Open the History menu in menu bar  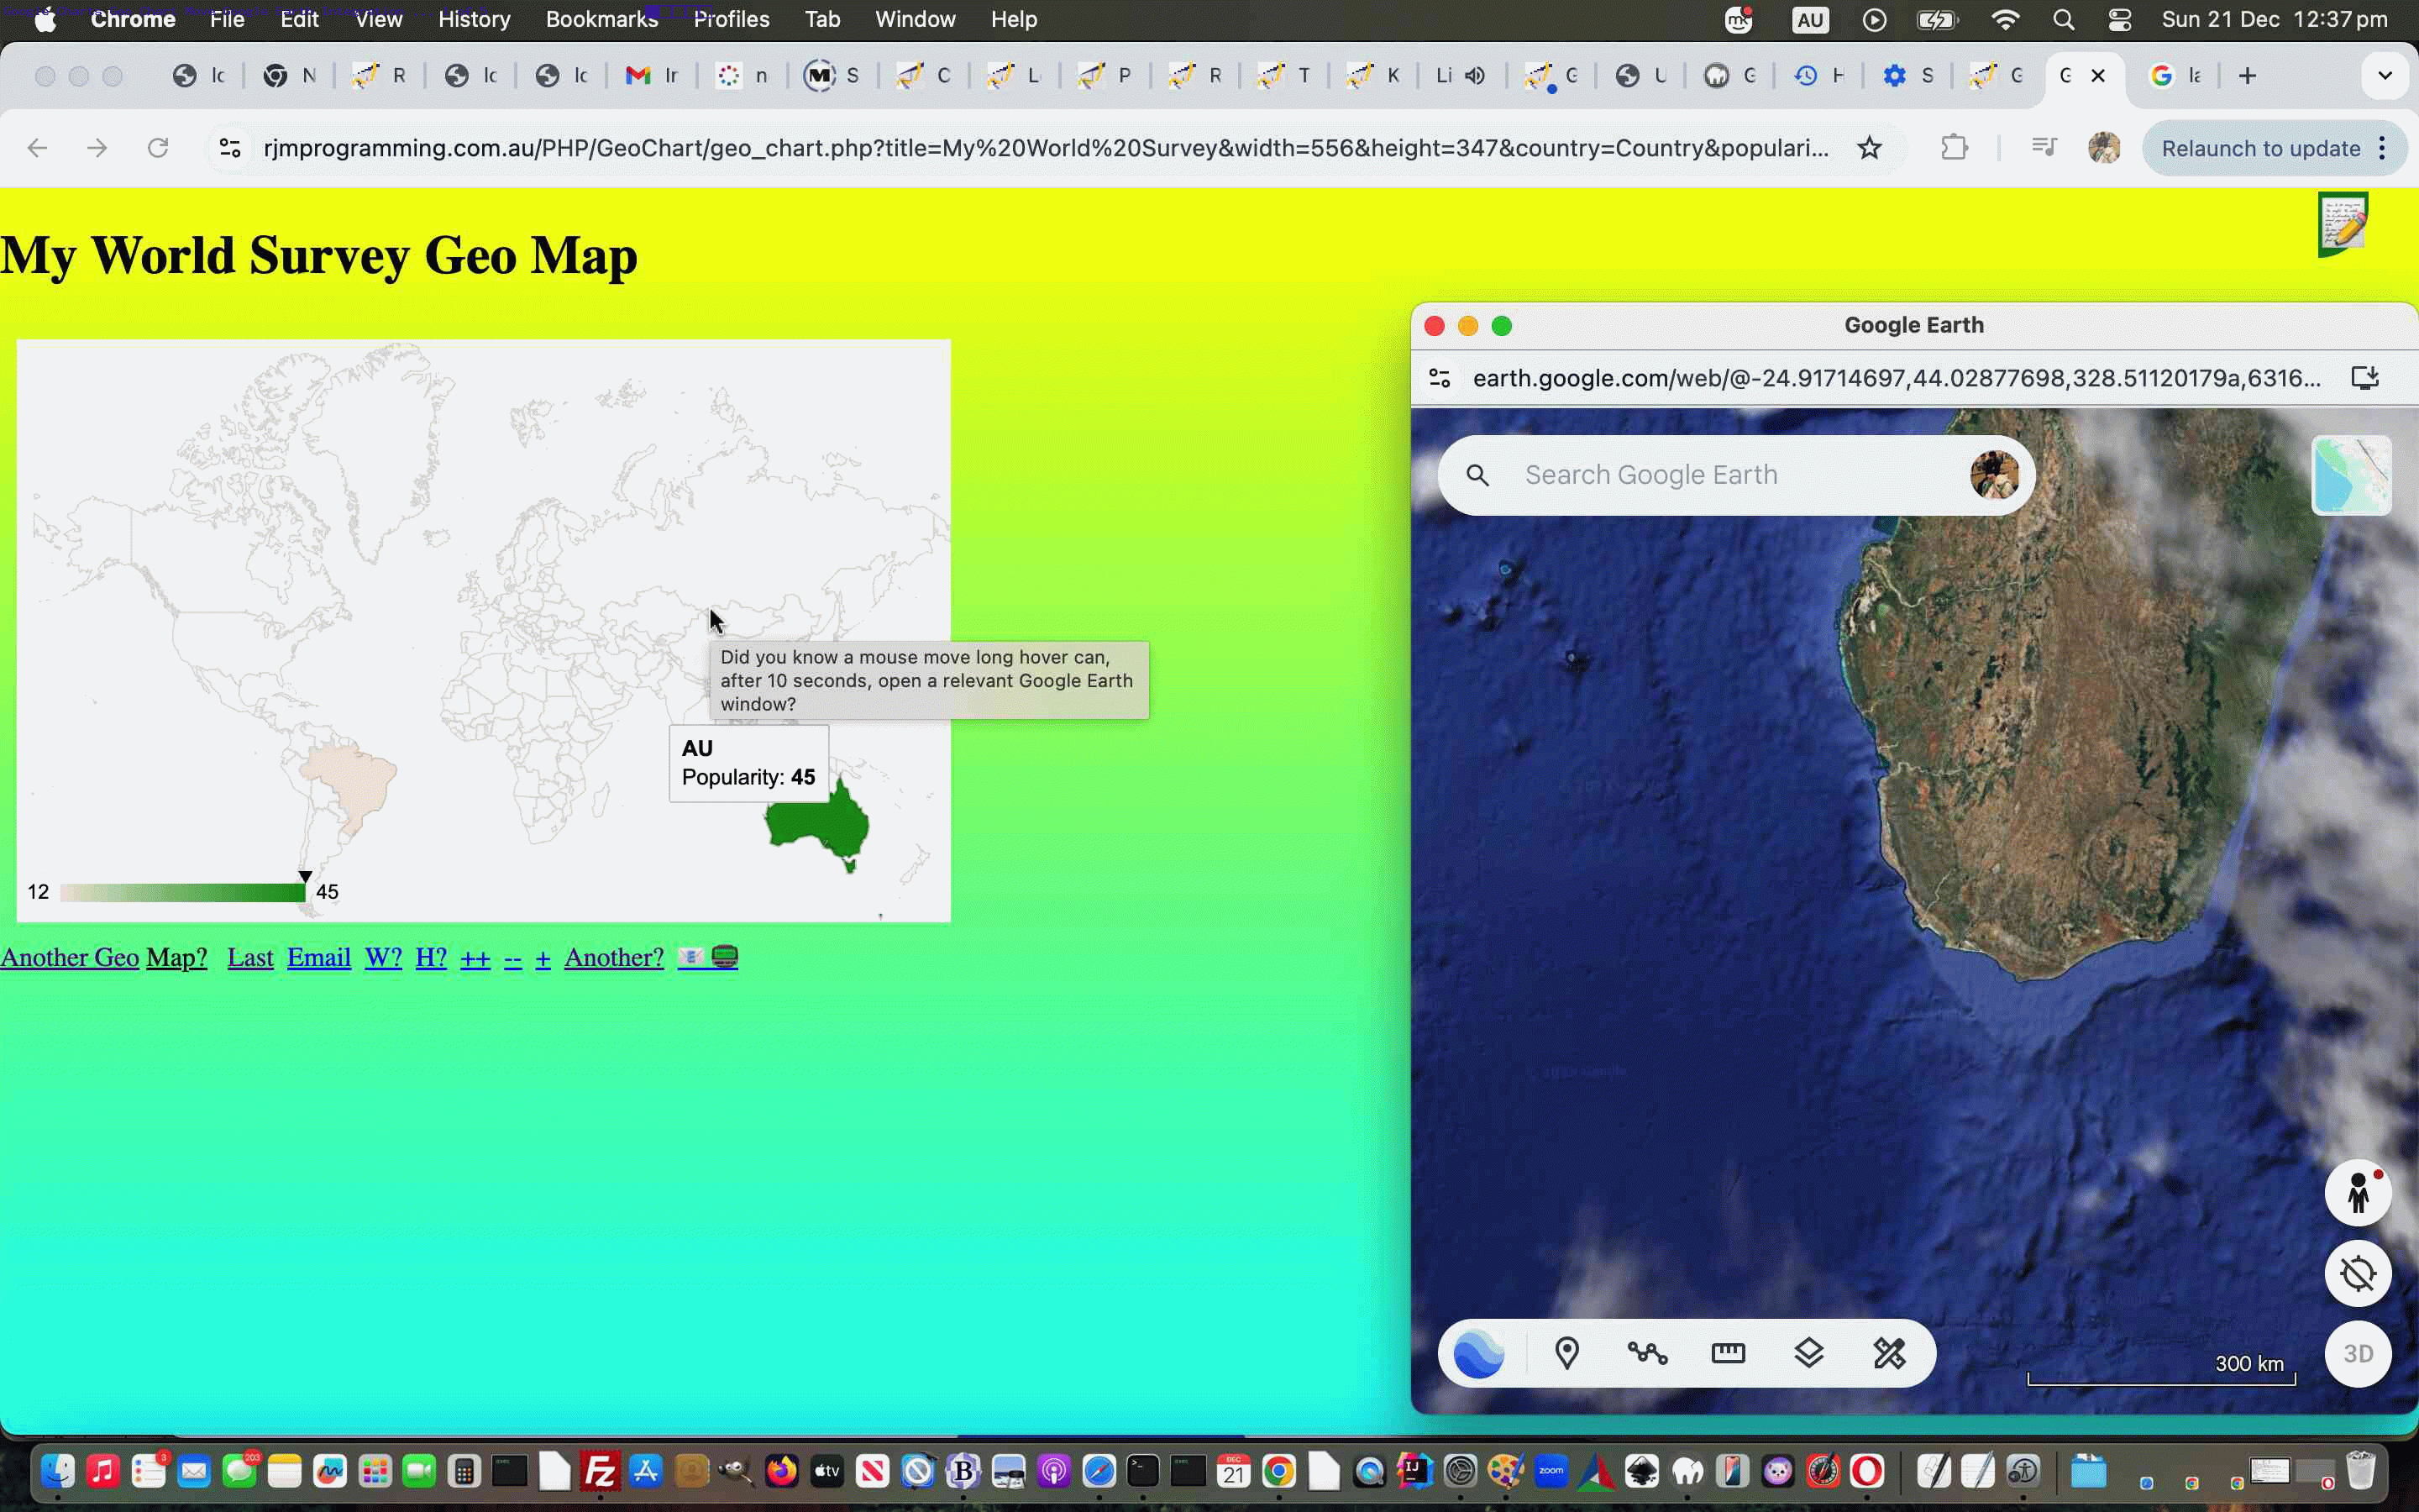click(x=474, y=19)
